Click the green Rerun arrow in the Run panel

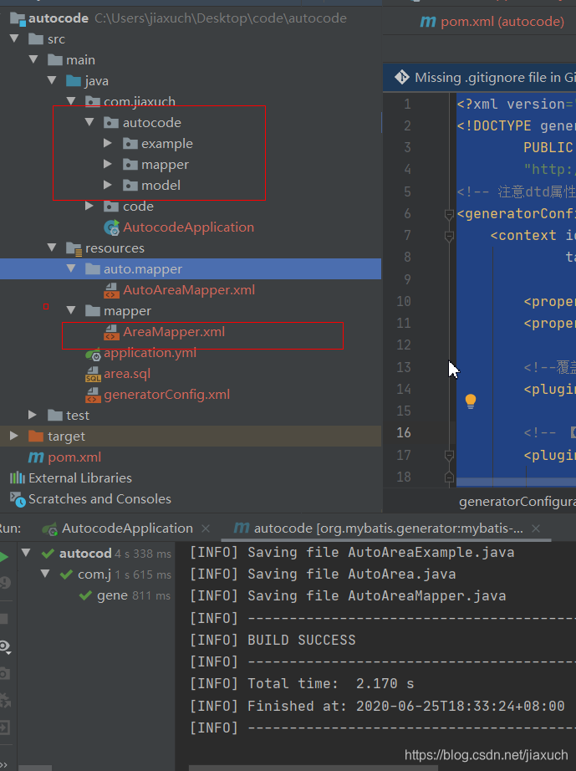click(x=4, y=557)
